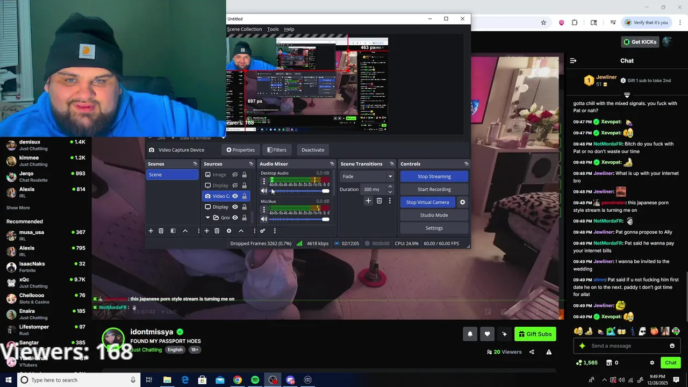Open chat settings gear icon
Image resolution: width=688 pixels, height=387 pixels.
tap(652, 363)
